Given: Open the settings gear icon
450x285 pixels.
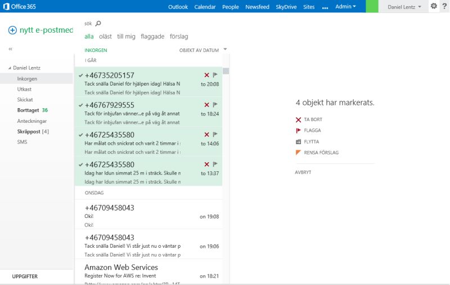Looking at the screenshot, I should pyautogui.click(x=434, y=6).
